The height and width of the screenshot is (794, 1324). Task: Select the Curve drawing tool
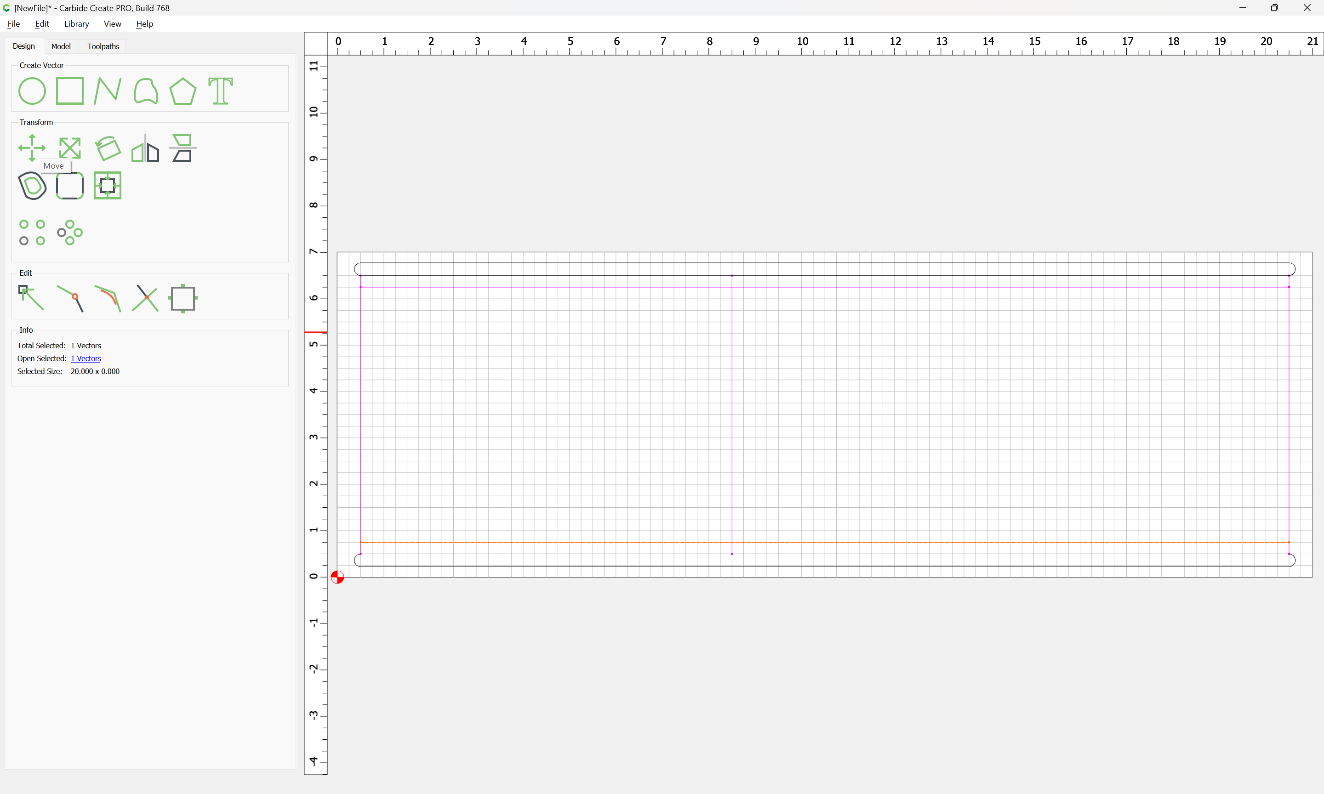tap(146, 91)
